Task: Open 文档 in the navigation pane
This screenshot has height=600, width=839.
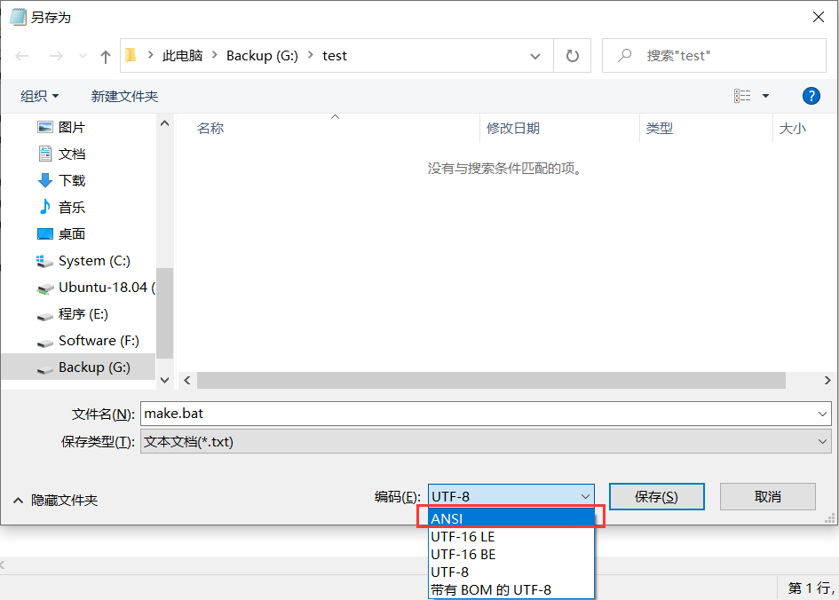Action: (61, 154)
